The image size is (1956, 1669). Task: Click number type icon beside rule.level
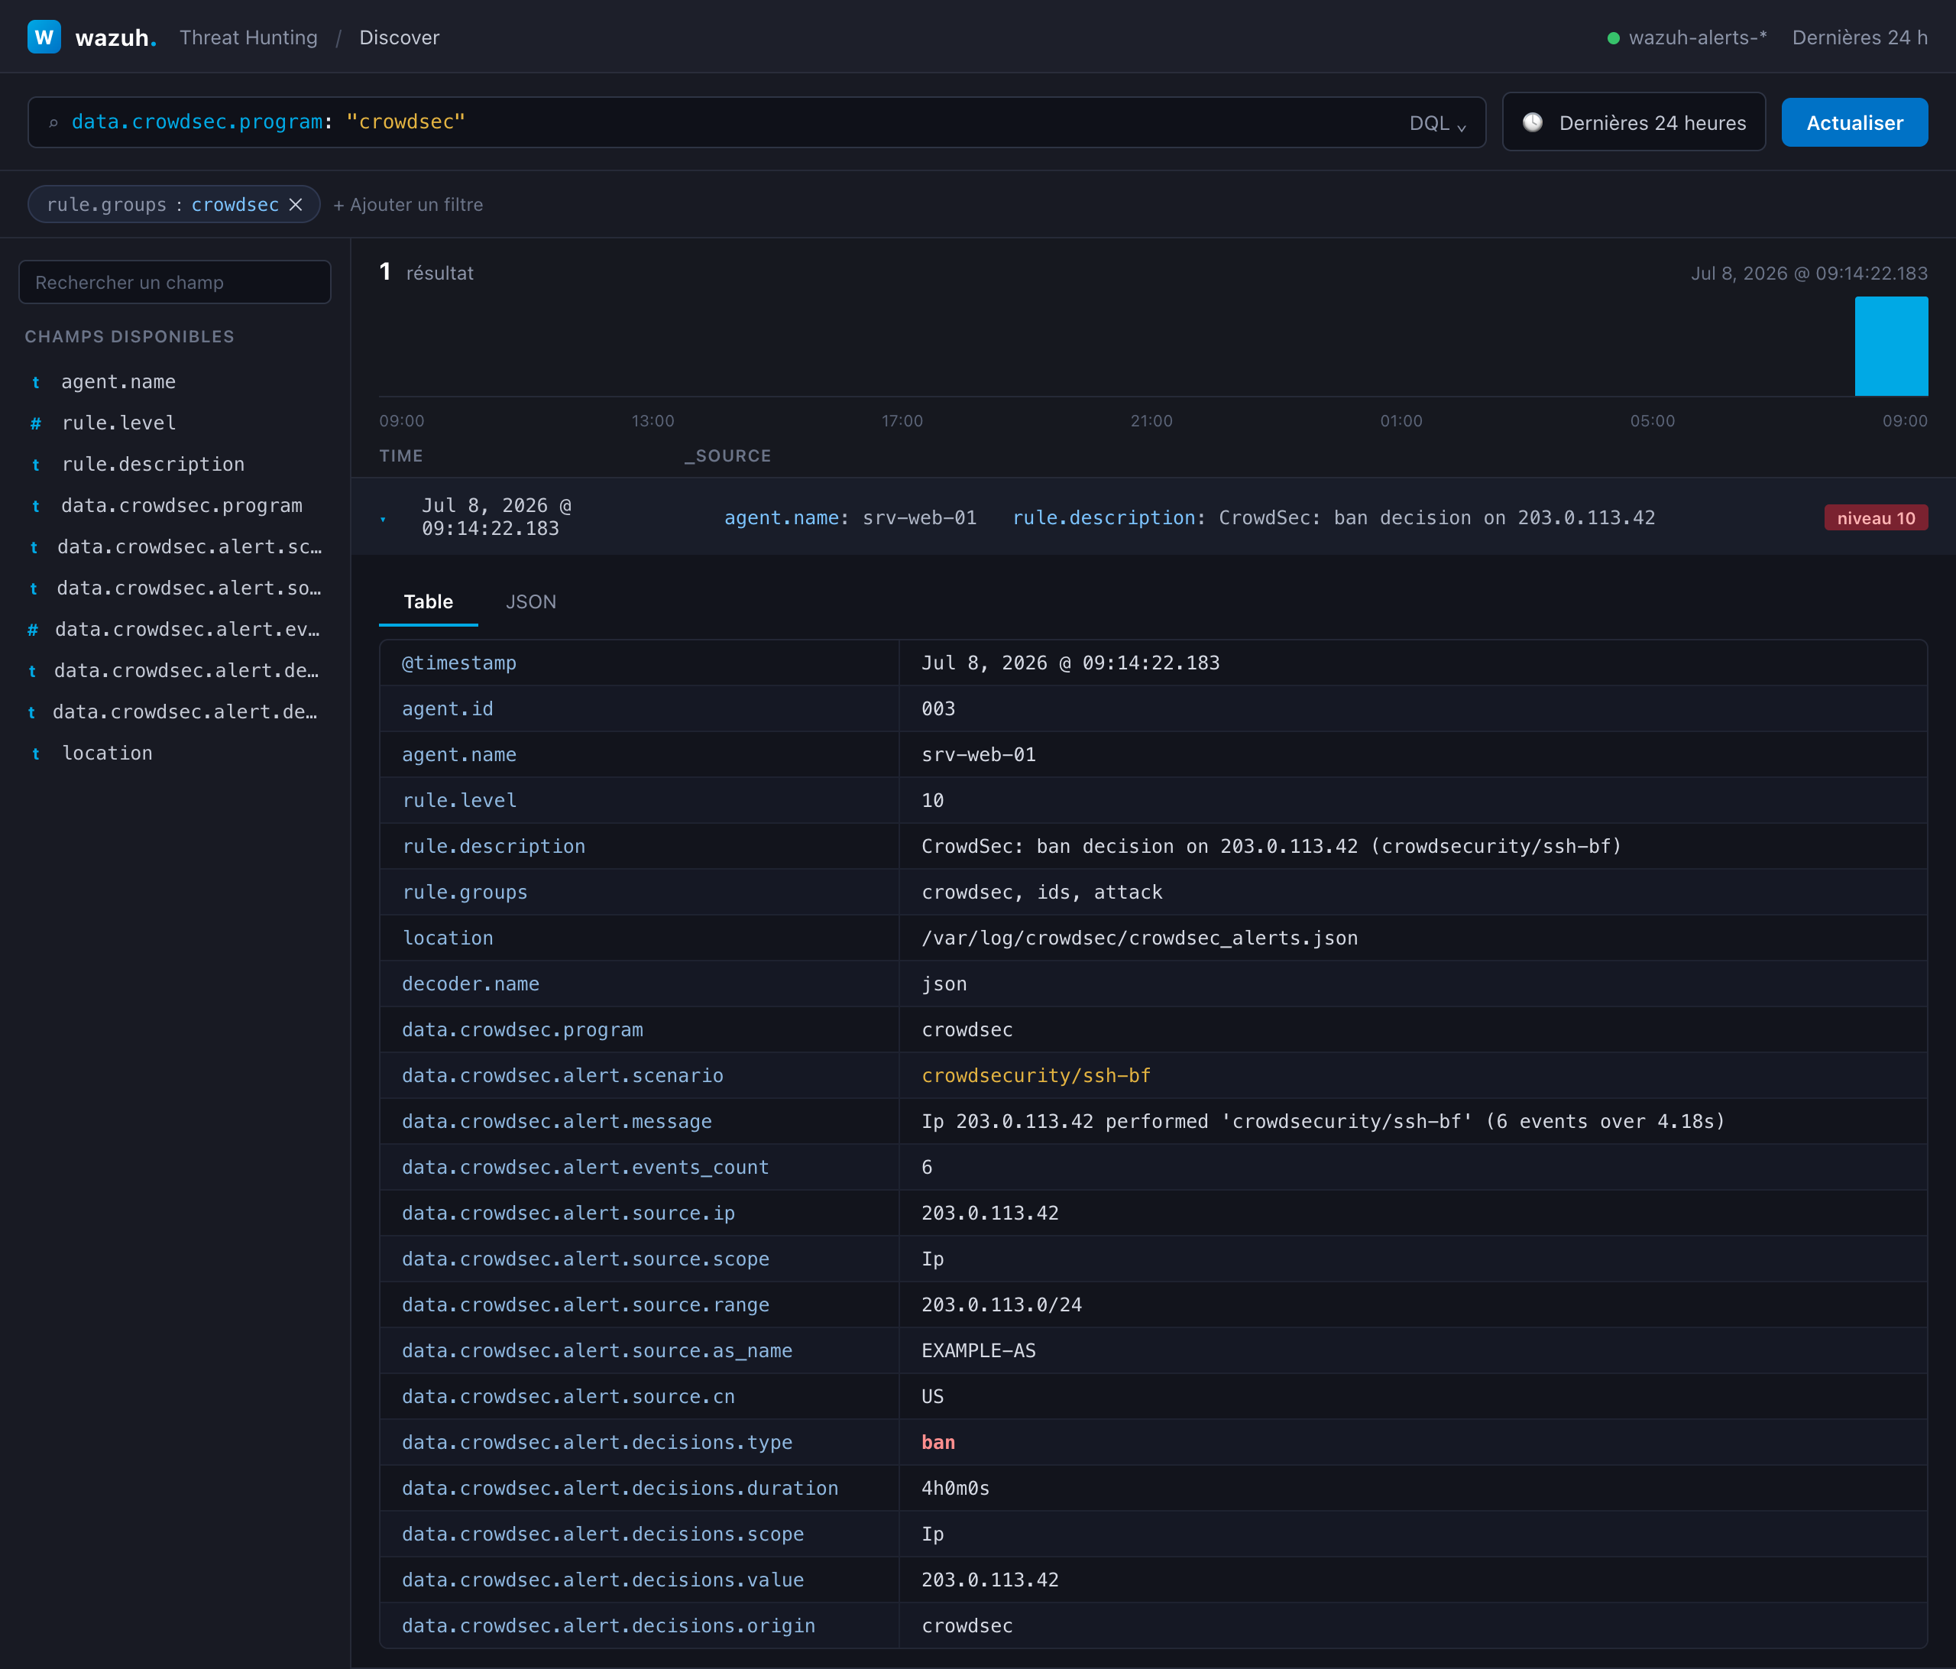pos(36,424)
